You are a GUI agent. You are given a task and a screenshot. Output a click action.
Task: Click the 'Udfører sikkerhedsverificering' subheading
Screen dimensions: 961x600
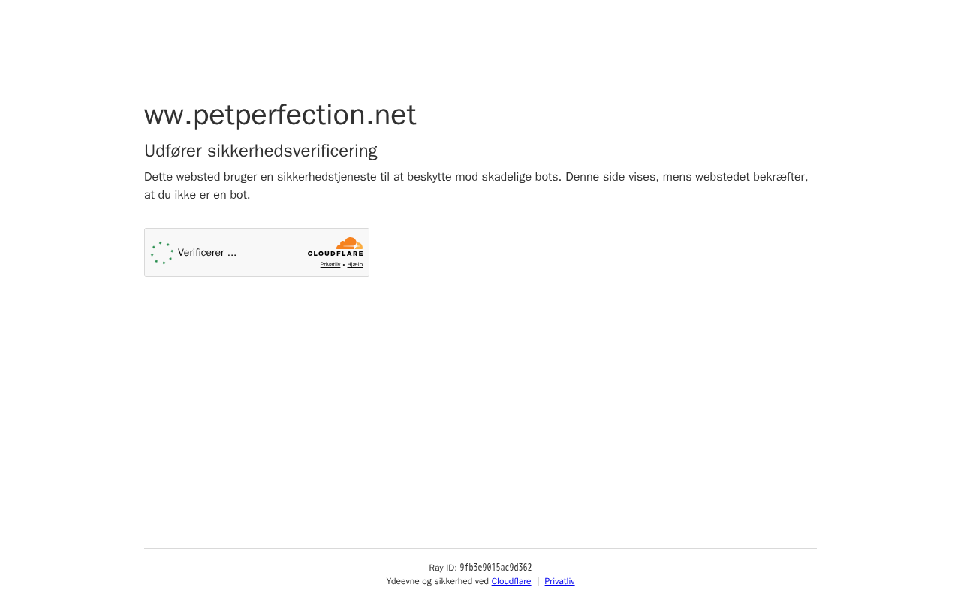point(261,151)
